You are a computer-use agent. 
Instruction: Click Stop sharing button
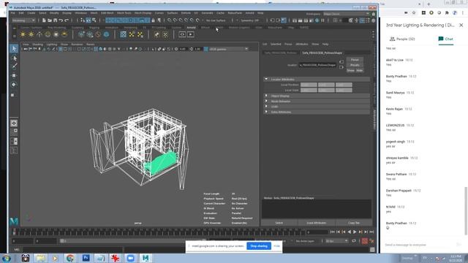pos(259,246)
